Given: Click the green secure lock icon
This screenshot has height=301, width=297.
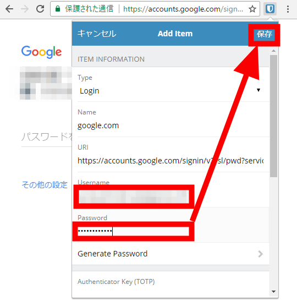Looking at the screenshot, I should 58,9.
